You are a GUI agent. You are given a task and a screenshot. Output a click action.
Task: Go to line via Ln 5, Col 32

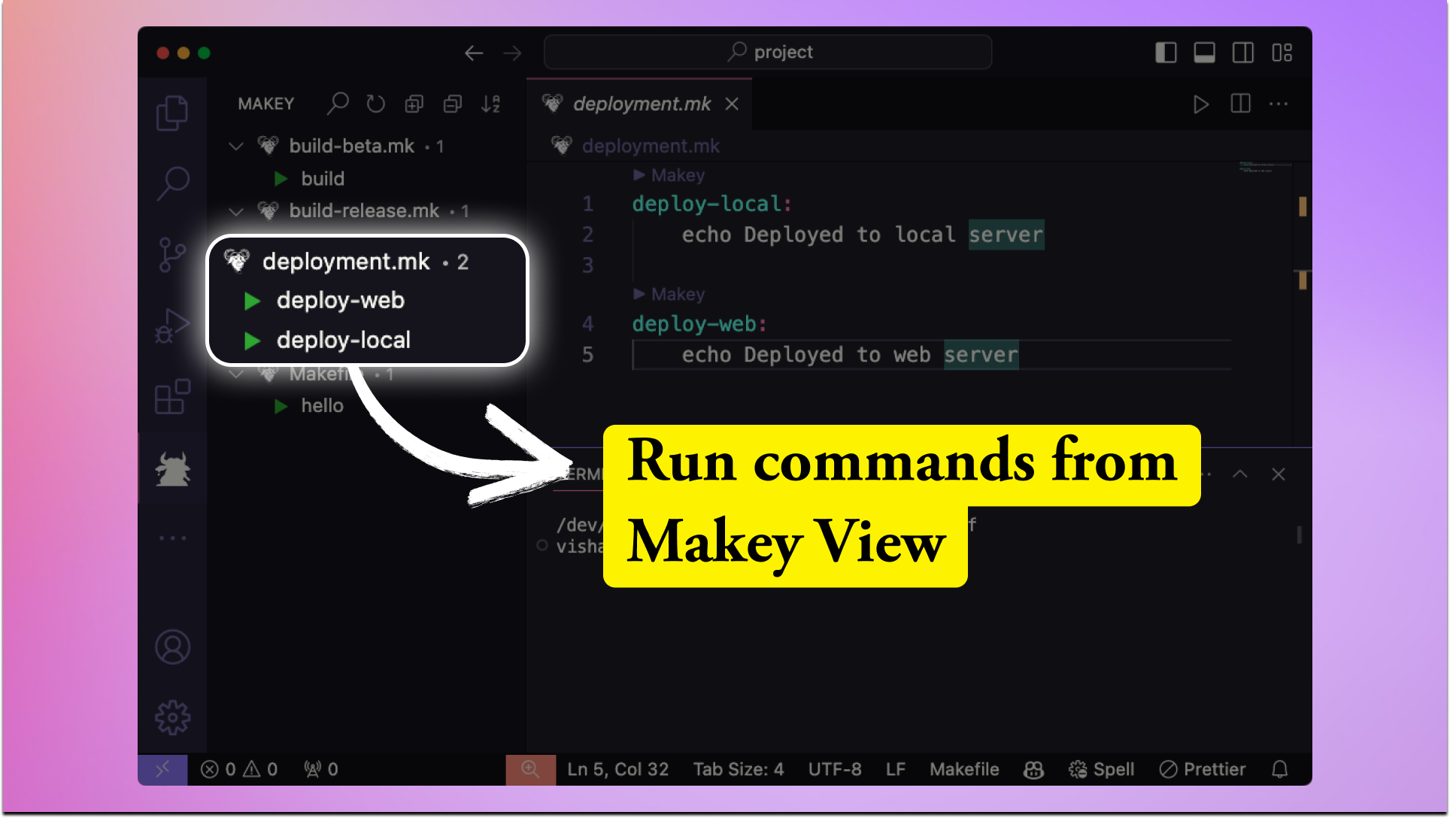click(x=617, y=769)
